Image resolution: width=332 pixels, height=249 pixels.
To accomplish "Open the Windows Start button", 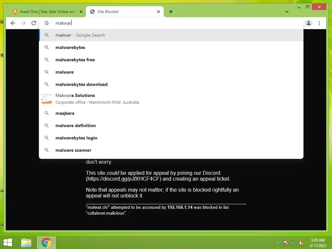I will [x=8, y=243].
